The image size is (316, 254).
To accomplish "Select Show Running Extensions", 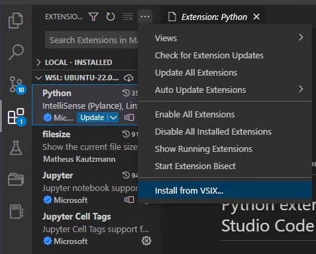I will coord(225,149).
